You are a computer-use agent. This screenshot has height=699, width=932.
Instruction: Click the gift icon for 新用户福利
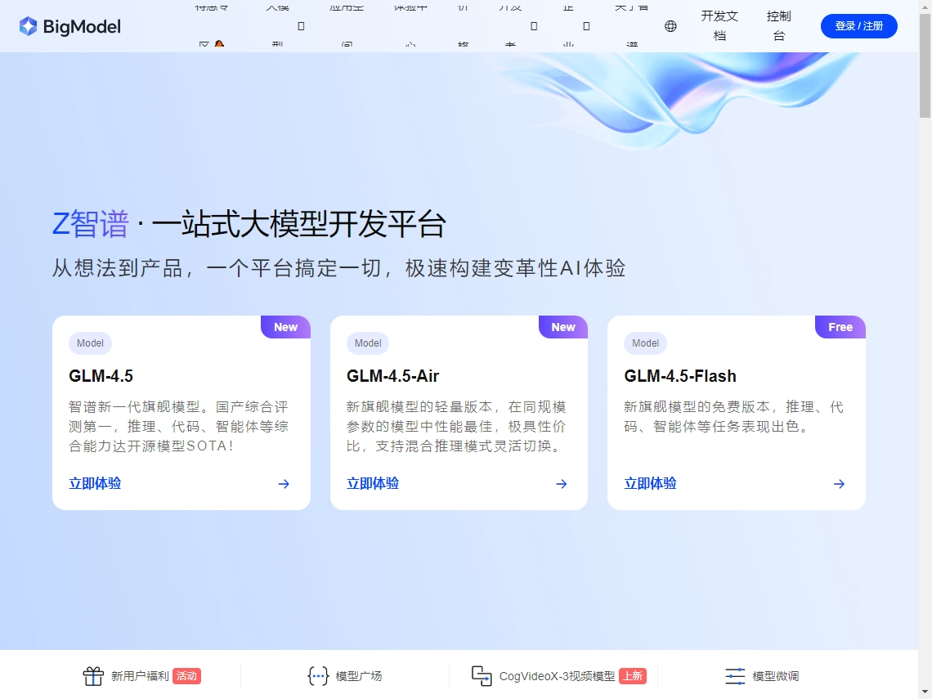[x=93, y=676]
